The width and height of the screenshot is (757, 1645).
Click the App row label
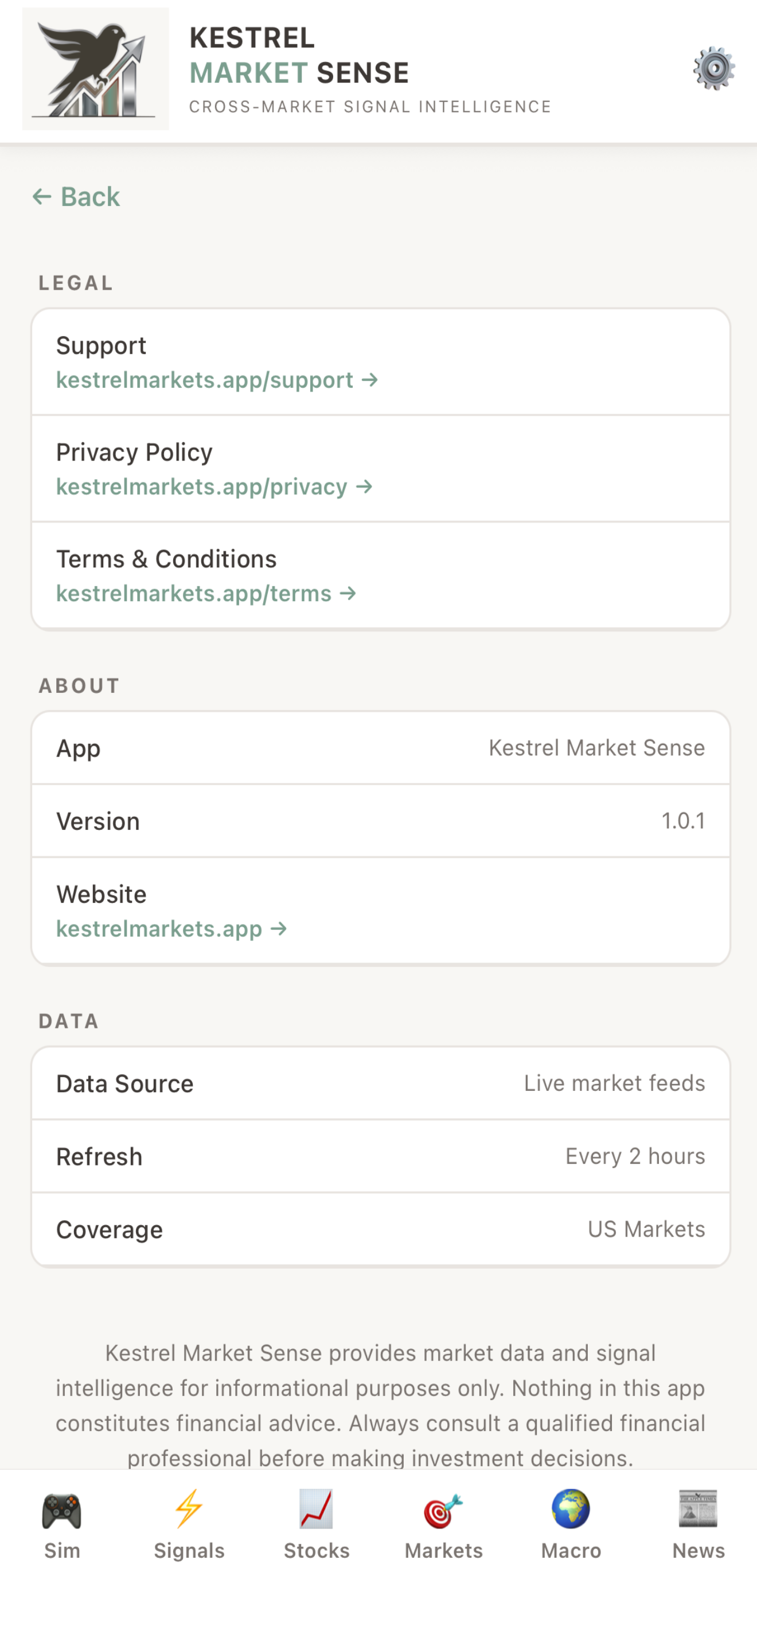pyautogui.click(x=78, y=749)
